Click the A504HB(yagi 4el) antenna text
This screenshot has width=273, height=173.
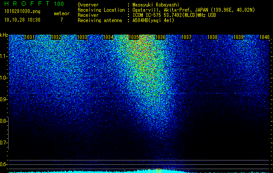tap(153, 20)
